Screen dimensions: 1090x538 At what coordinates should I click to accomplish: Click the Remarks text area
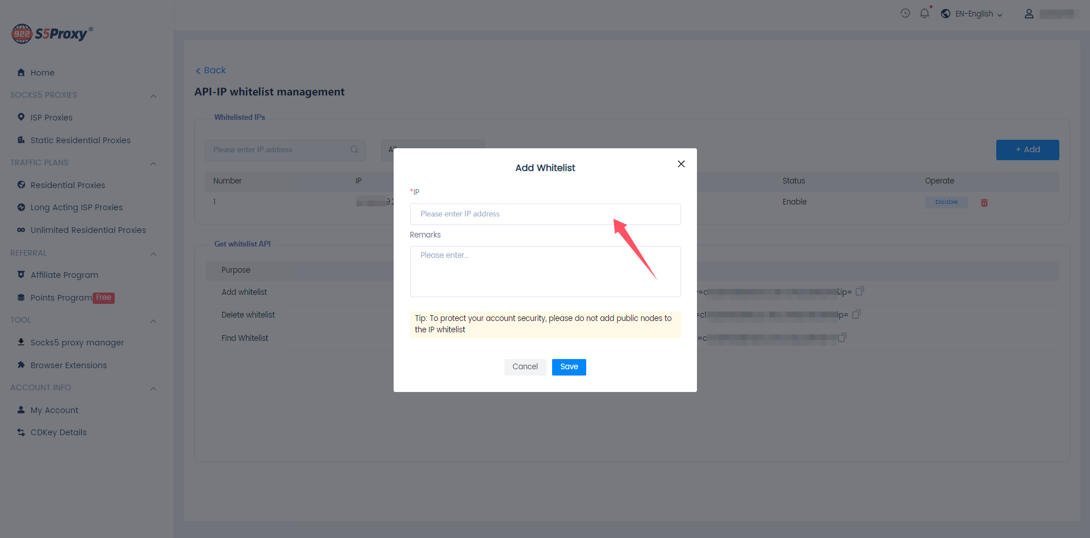click(x=545, y=272)
